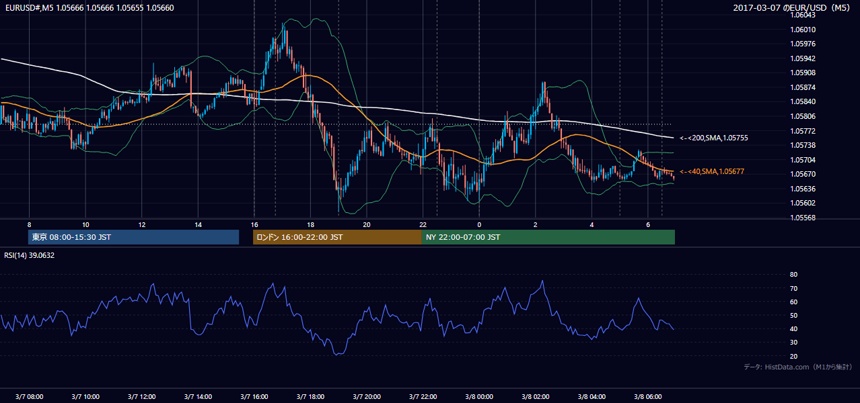Click price axis value 1.05806
Viewport: 860px width, 403px height.
point(803,116)
